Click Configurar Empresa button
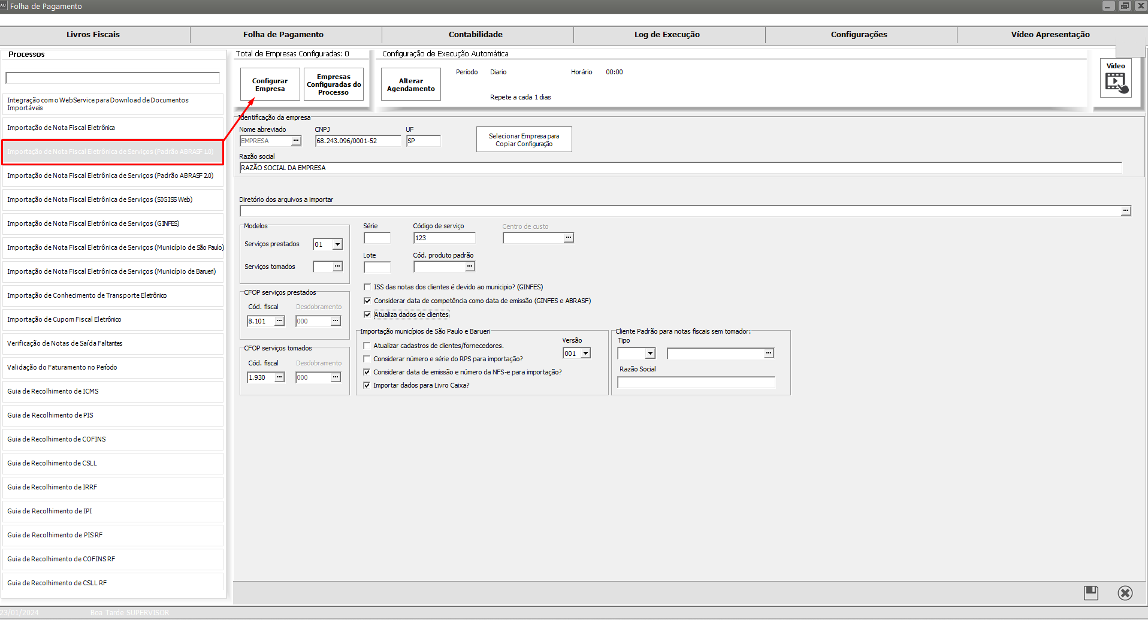Image resolution: width=1148 pixels, height=620 pixels. pyautogui.click(x=270, y=84)
